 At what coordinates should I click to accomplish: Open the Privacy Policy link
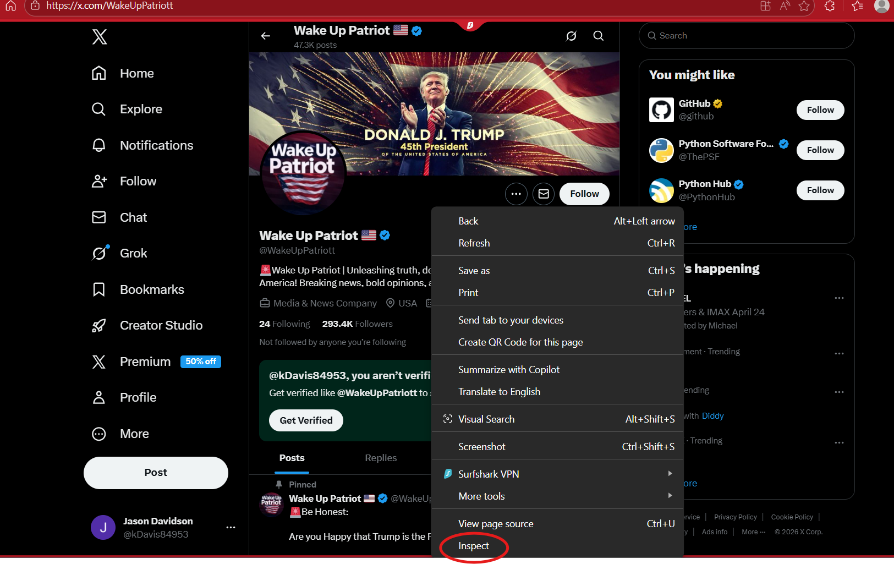click(x=735, y=517)
